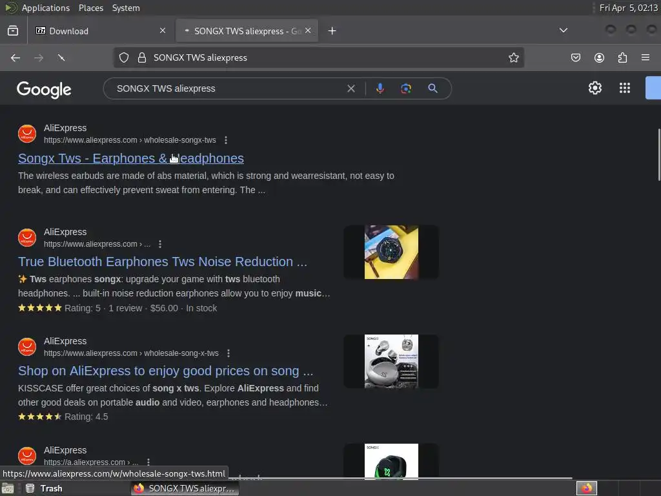Viewport: 661px width, 496px height.
Task: Switch to the Download tab
Action: pyautogui.click(x=100, y=31)
